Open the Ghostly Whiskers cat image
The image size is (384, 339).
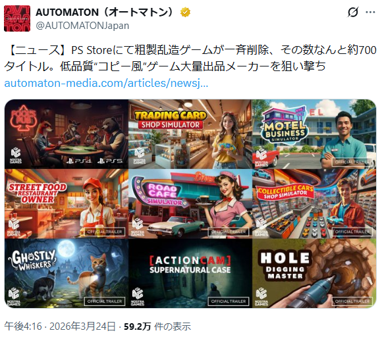click(67, 273)
